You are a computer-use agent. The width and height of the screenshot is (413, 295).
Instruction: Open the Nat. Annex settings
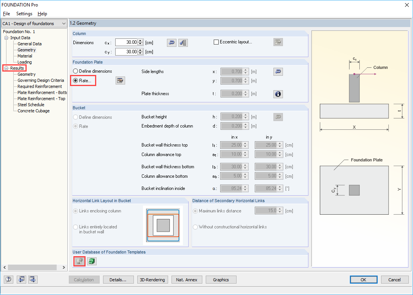click(x=187, y=280)
